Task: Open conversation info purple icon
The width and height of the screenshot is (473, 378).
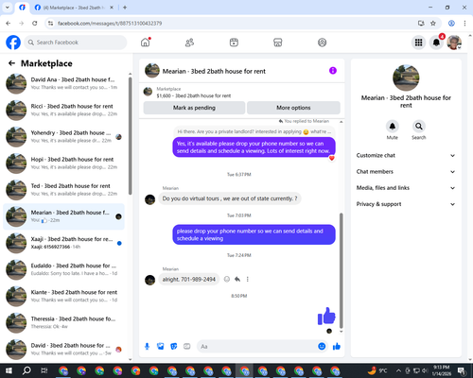Action: pos(333,71)
